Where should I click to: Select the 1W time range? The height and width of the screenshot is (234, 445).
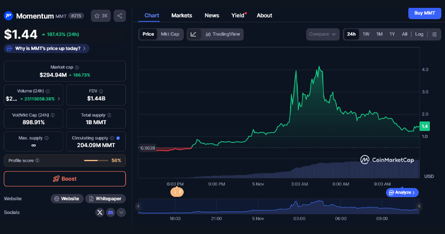click(x=366, y=34)
